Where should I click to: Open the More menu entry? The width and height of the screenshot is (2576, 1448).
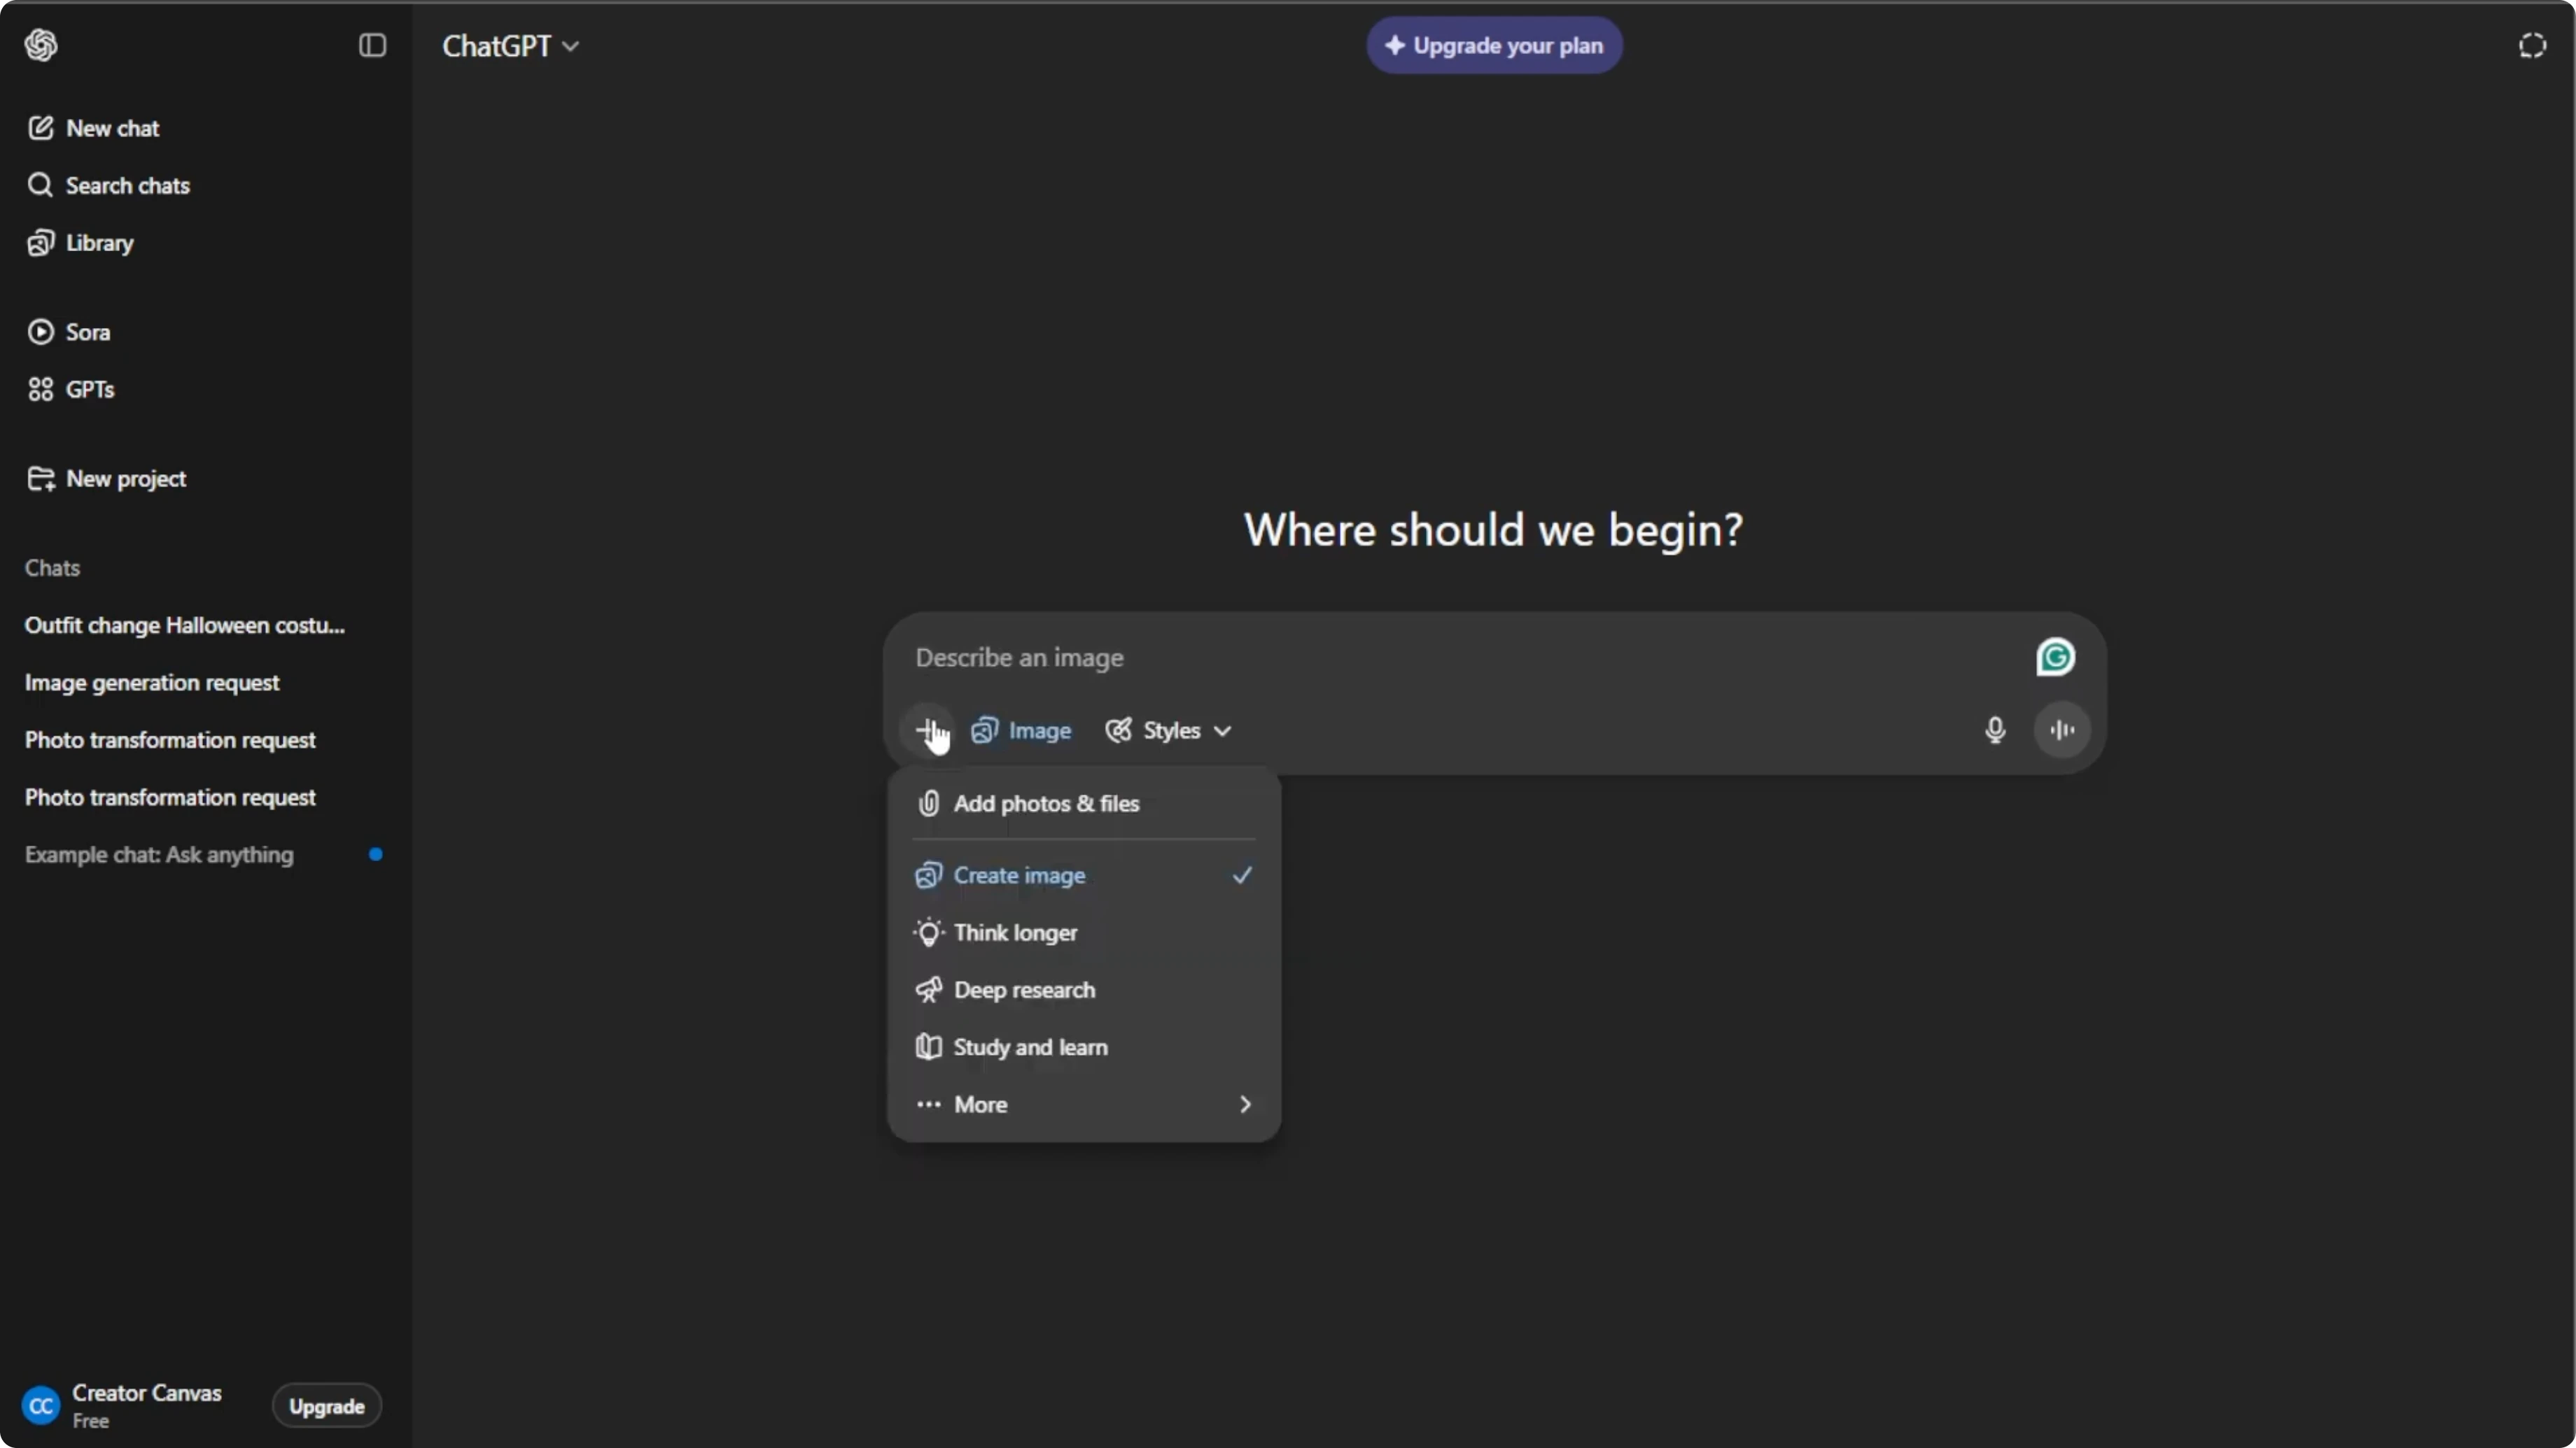1084,1105
